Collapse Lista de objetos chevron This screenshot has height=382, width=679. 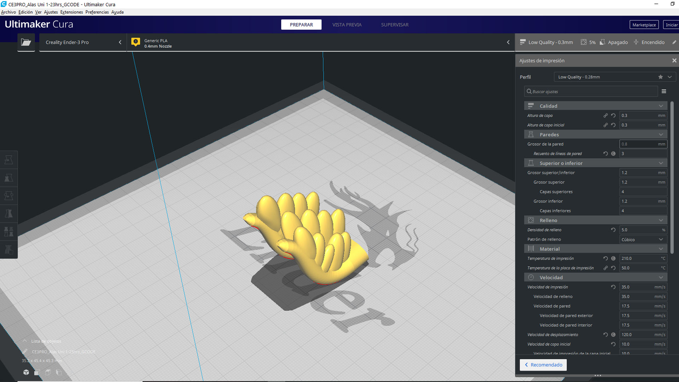click(x=25, y=341)
